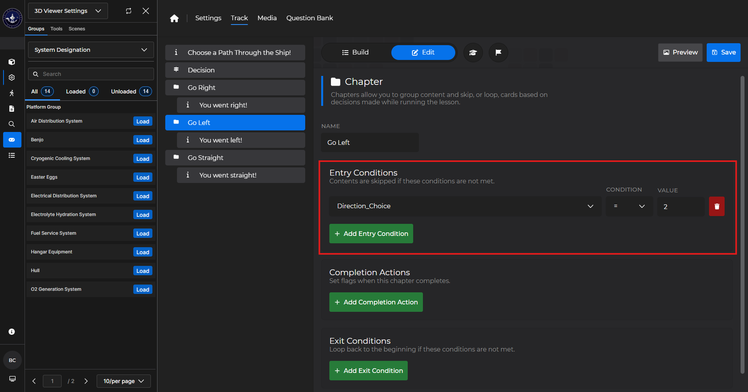The image size is (748, 392).
Task: Switch to Build mode
Action: [x=355, y=53]
